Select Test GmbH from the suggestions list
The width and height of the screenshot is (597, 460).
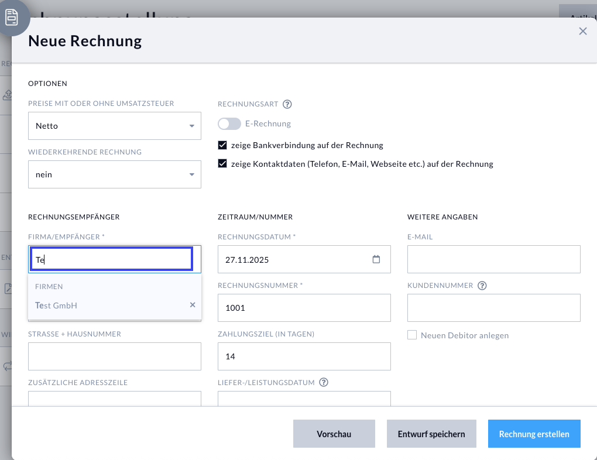[56, 305]
